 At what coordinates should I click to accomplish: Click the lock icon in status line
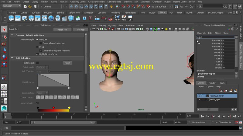111,6
